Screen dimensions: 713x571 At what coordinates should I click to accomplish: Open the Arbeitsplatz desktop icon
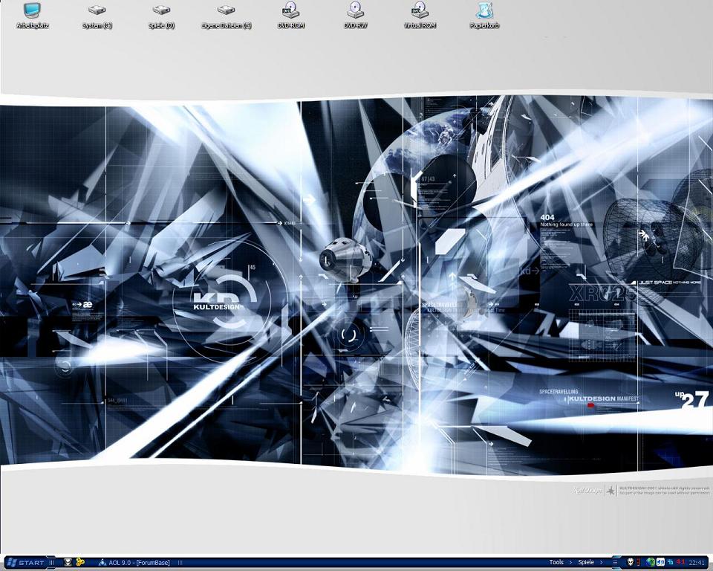click(x=32, y=16)
